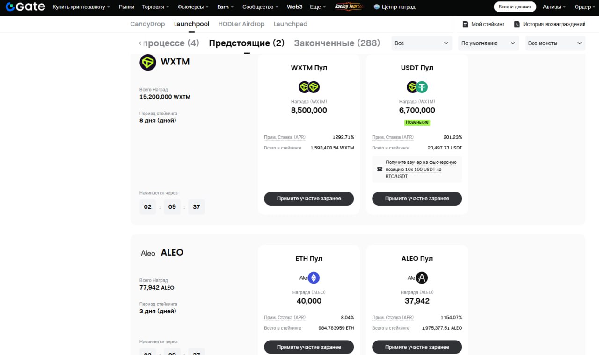The height and width of the screenshot is (355, 599).
Task: Click the История вознаграждений file icon
Action: (x=517, y=24)
